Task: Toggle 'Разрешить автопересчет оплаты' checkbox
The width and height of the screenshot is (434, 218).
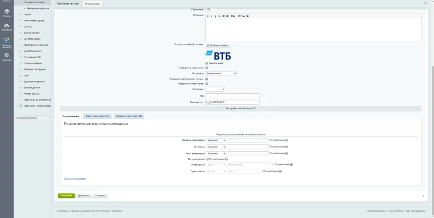Action: 207,79
